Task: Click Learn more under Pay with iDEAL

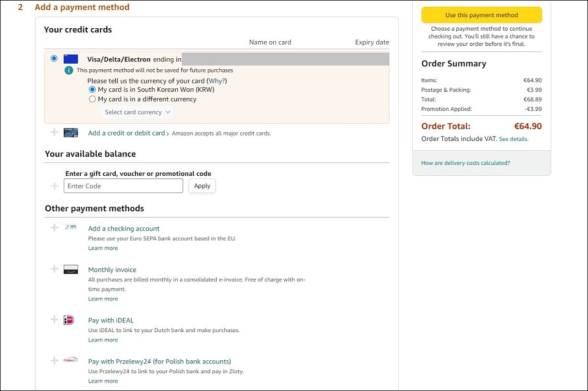Action: [x=103, y=340]
